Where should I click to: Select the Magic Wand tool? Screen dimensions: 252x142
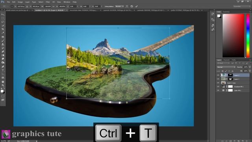coord(3,25)
